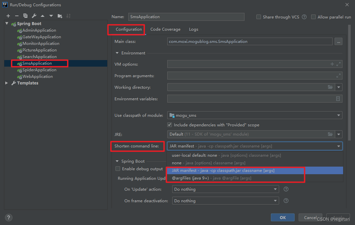This screenshot has height=225, width=355.
Task: Enable debug output for Spring Boot
Action: [x=118, y=169]
